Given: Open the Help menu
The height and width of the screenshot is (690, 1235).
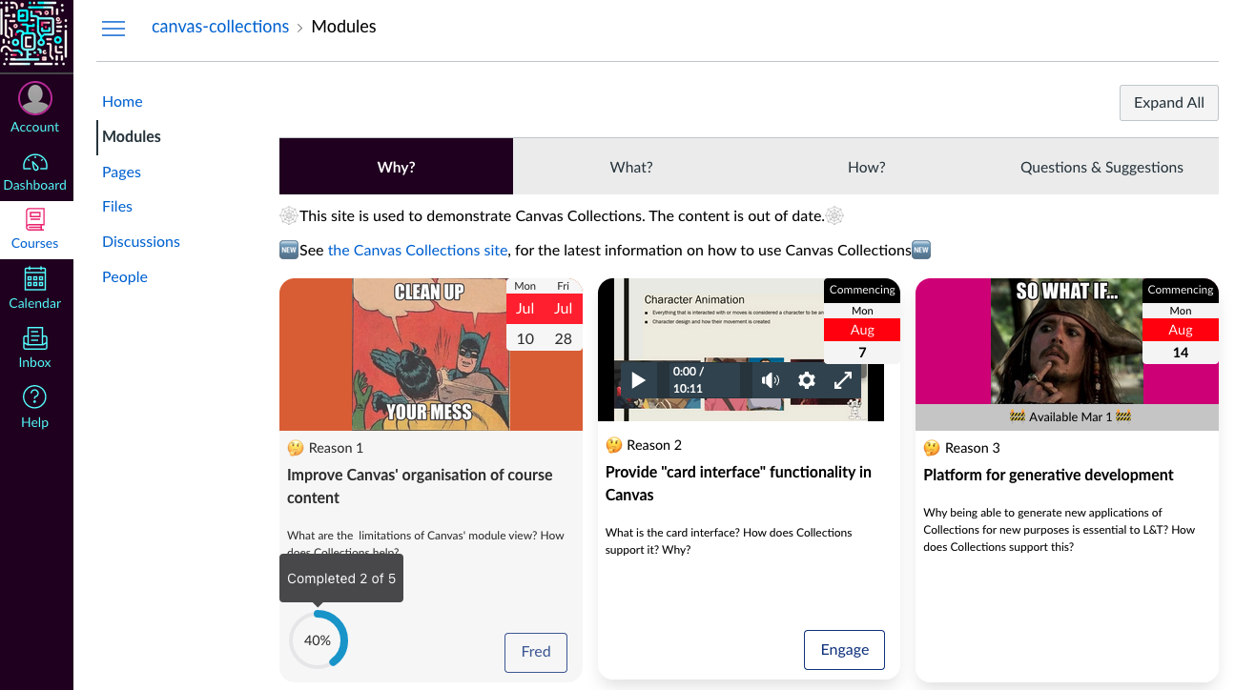Looking at the screenshot, I should point(35,407).
